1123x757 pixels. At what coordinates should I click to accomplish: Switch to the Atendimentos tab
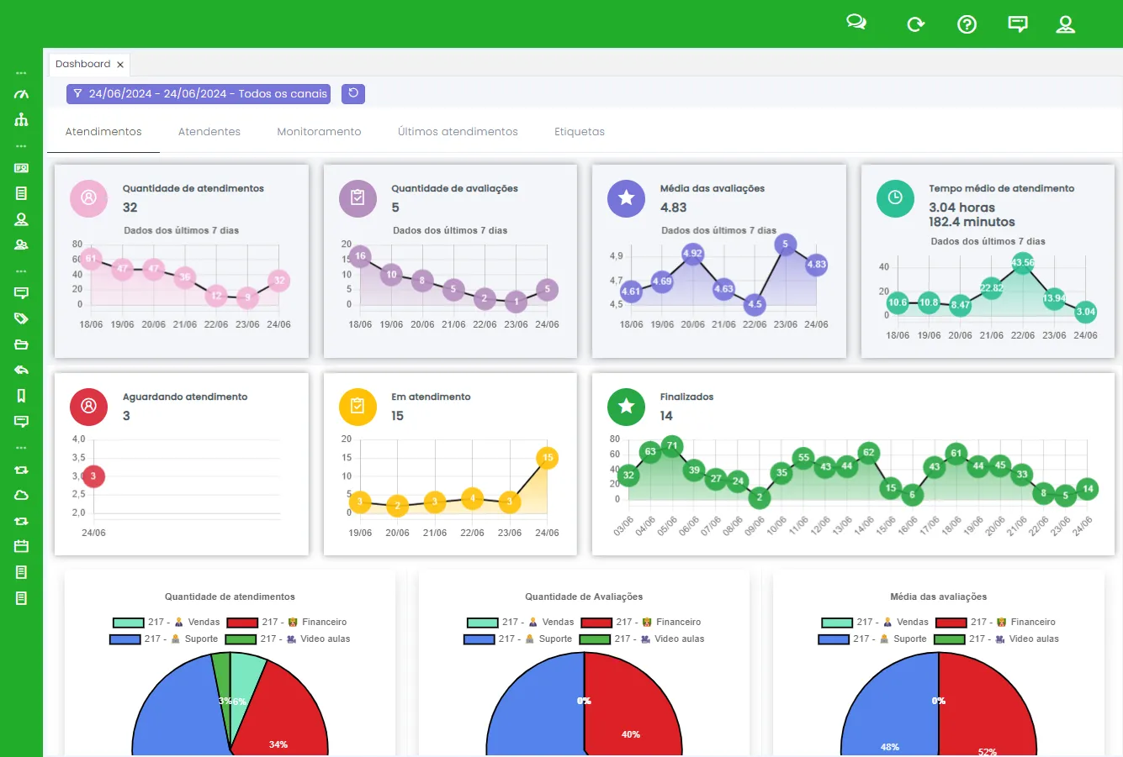pos(103,132)
